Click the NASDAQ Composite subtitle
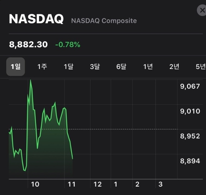Screen dimensions: 206x195 104,21
